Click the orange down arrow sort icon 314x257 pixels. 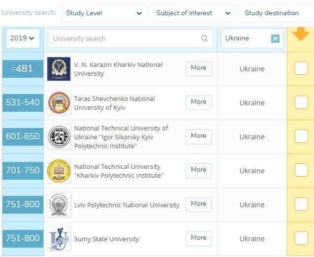click(301, 34)
